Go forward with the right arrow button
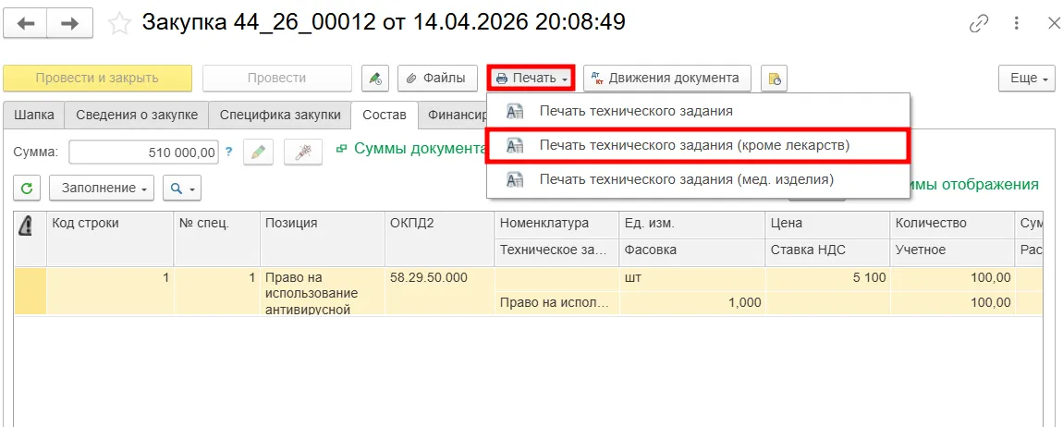Viewport: 1063px width, 427px height. (x=69, y=24)
